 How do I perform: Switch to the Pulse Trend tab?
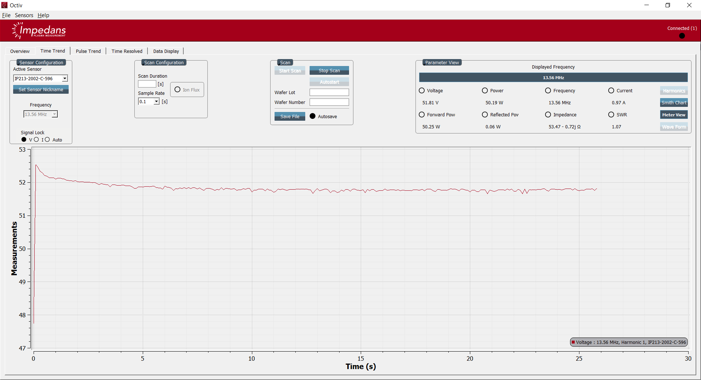88,51
